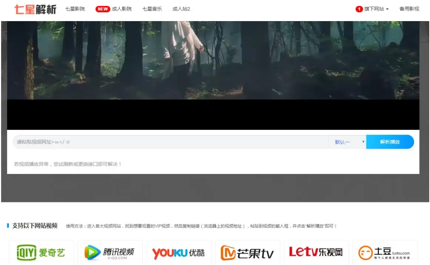Open the iQIYI 爱奇艺 platform card
This screenshot has height=265, width=430.
41,252
